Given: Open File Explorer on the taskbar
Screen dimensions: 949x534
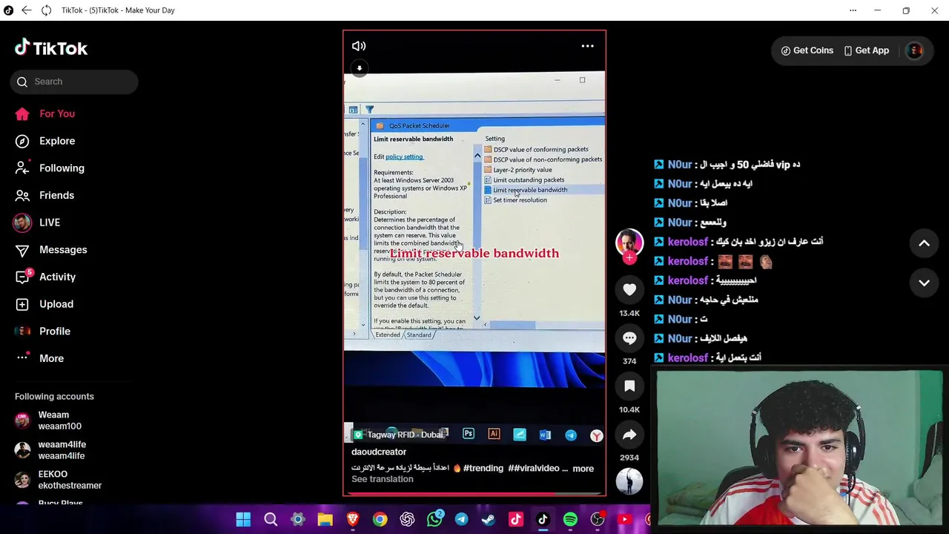Looking at the screenshot, I should [325, 520].
